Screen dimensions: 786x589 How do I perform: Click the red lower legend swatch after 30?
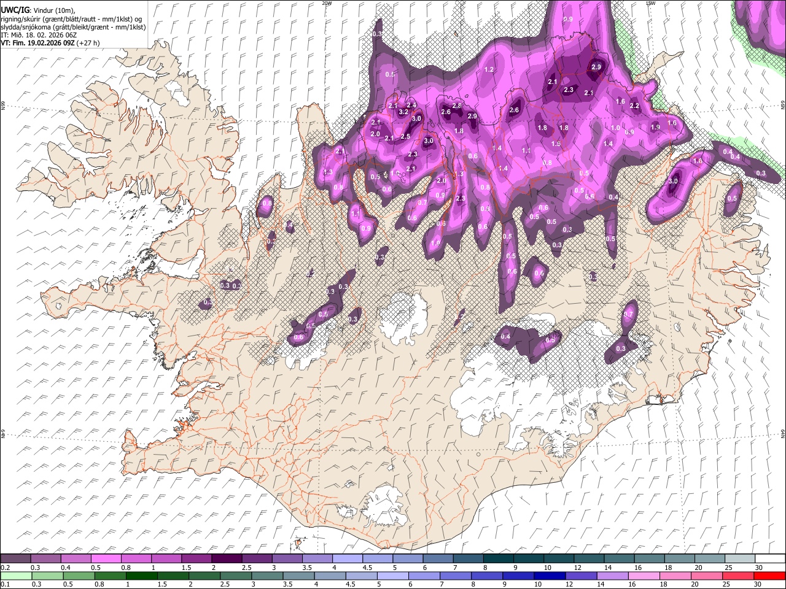click(x=769, y=576)
